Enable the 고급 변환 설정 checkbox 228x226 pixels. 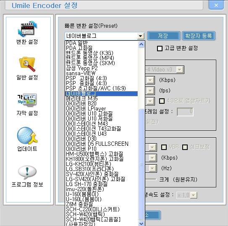tap(160, 48)
